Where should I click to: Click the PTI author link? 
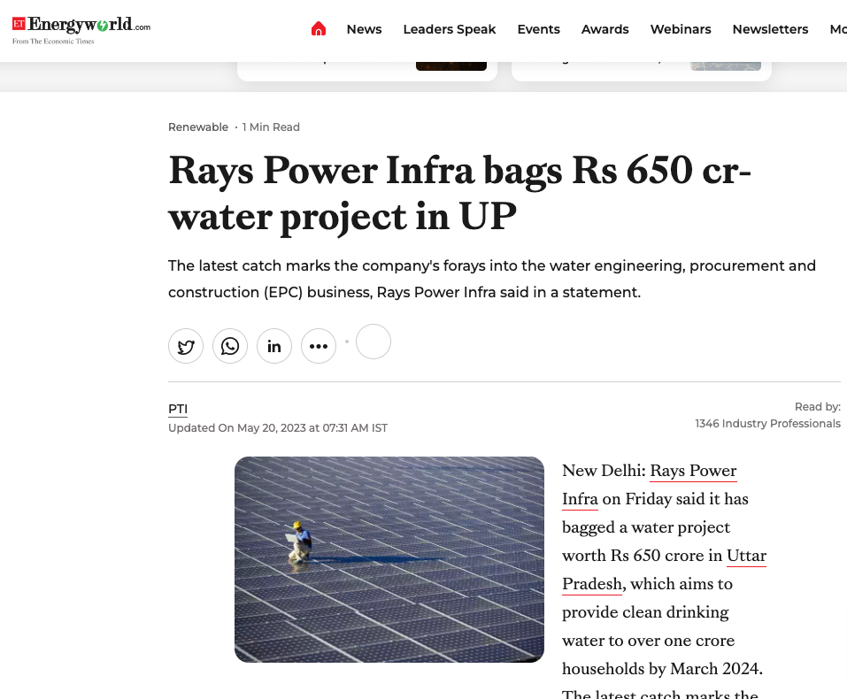178,409
